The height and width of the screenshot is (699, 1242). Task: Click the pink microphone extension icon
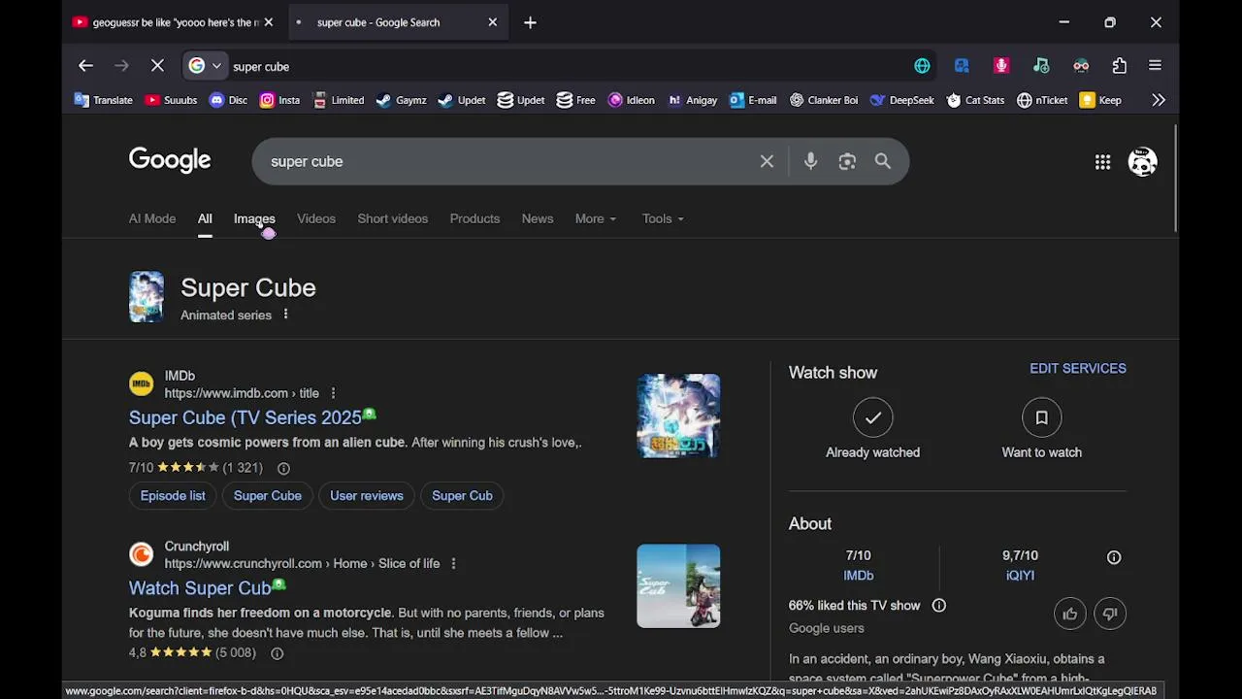[1001, 66]
